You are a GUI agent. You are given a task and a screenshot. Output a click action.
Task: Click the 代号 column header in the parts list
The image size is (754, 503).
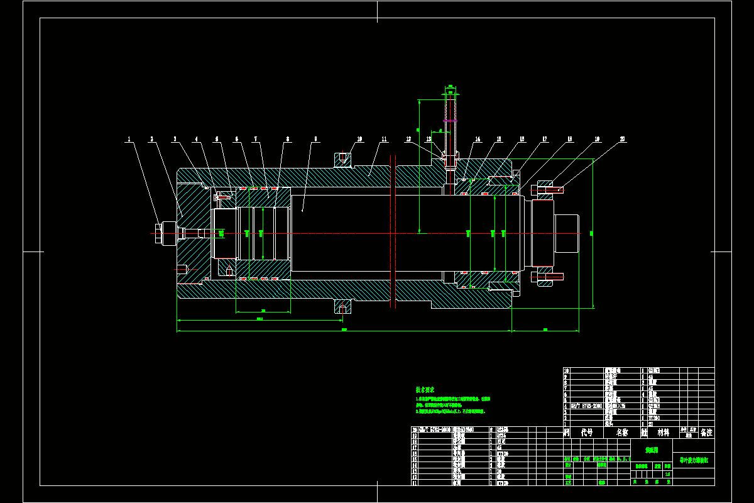click(587, 433)
